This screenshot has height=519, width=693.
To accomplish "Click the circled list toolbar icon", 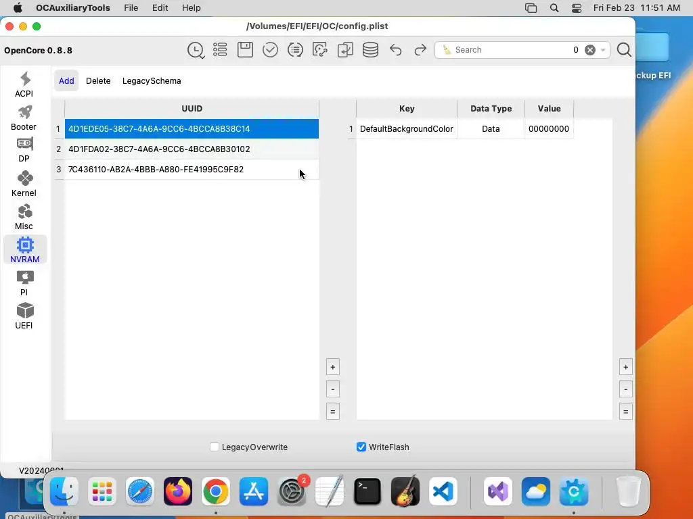I will tap(295, 50).
